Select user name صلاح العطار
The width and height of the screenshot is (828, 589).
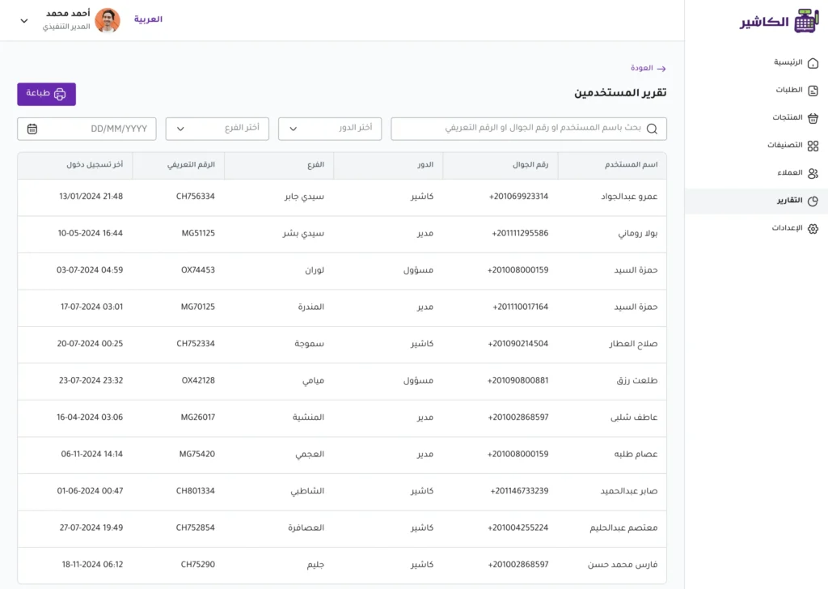pyautogui.click(x=633, y=344)
